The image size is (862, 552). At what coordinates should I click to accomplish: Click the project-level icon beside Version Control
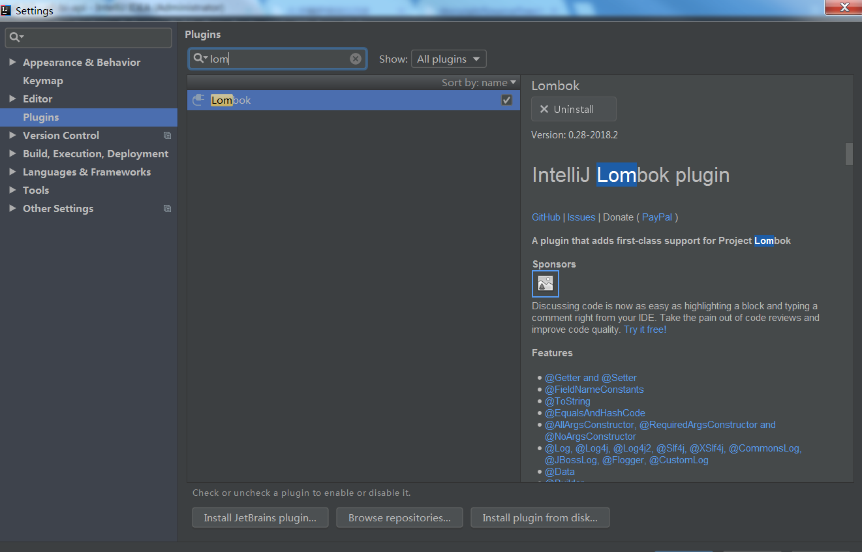[167, 136]
